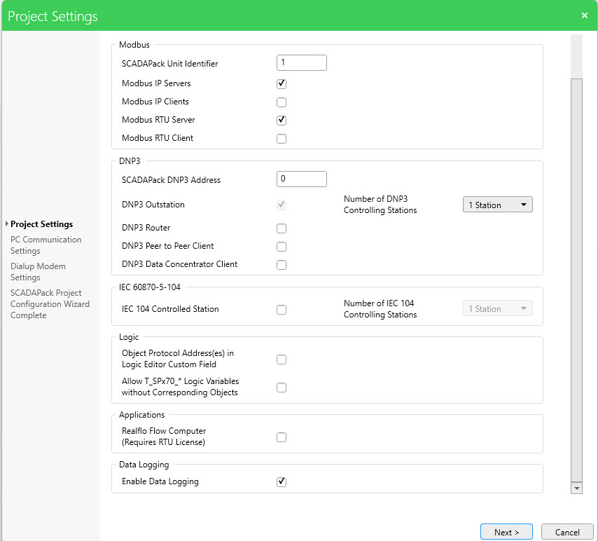598x541 pixels.
Task: Check the DNP3 Data Concentrator Client box
Action: tap(281, 265)
